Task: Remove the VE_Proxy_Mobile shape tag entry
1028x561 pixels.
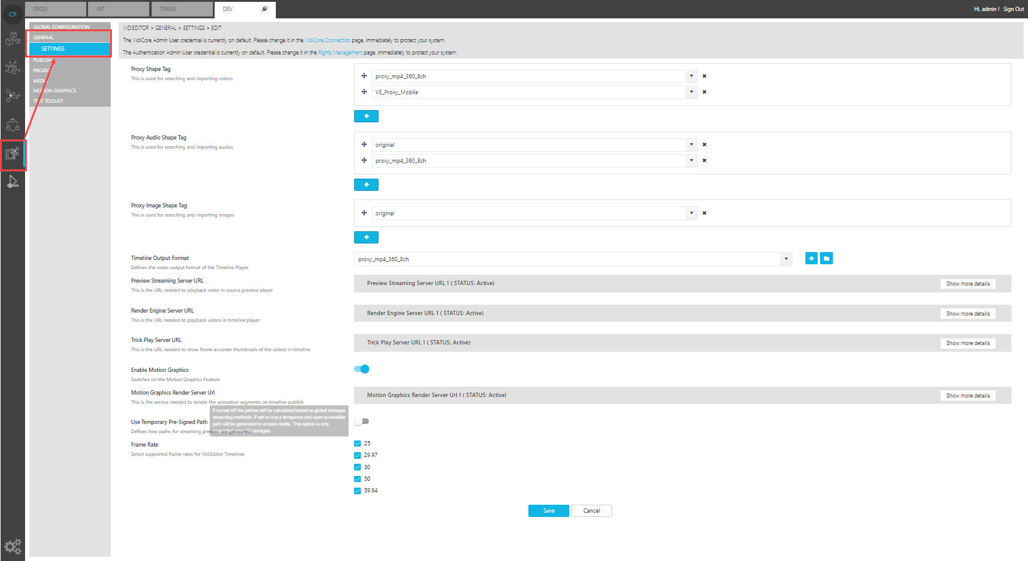Action: coord(704,92)
